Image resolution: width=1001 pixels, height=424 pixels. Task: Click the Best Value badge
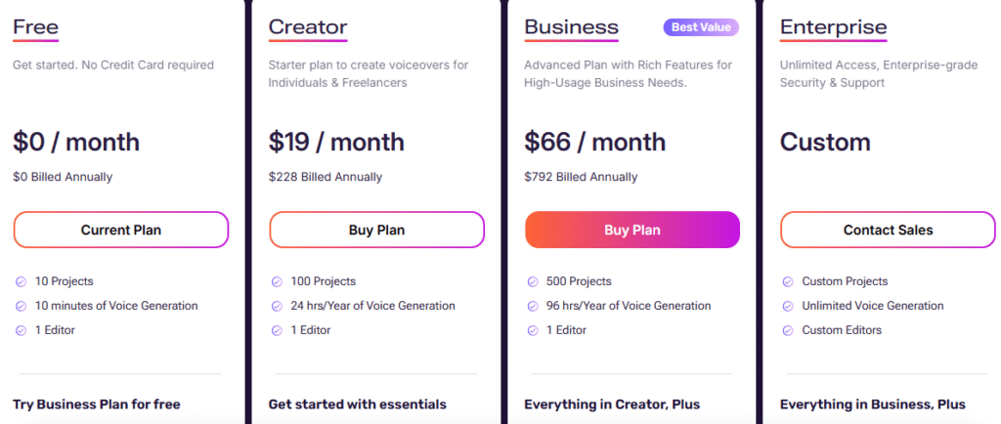701,27
